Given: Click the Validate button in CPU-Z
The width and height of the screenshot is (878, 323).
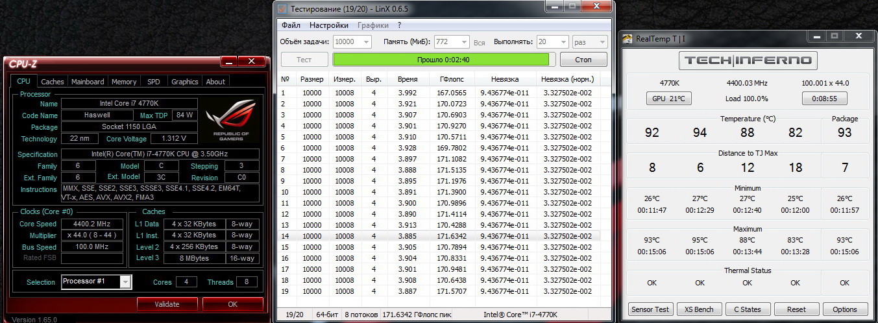Looking at the screenshot, I should click(167, 304).
